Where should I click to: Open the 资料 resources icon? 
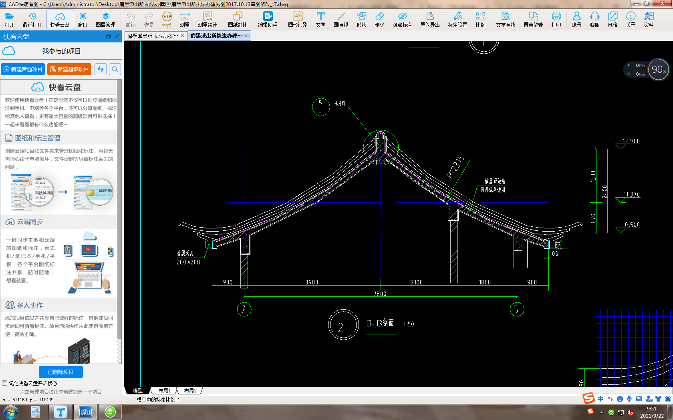click(649, 19)
